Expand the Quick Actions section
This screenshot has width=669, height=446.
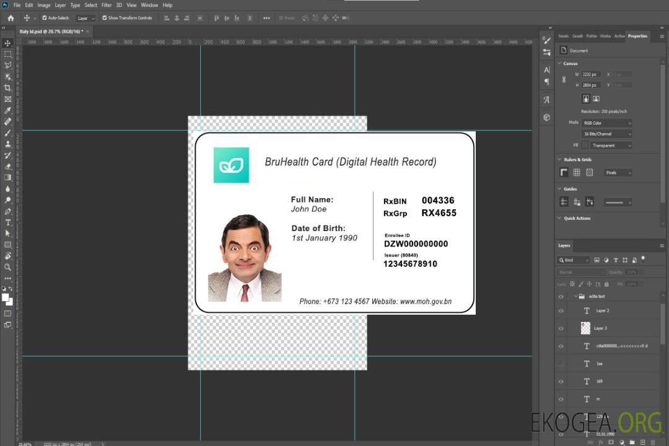[559, 218]
